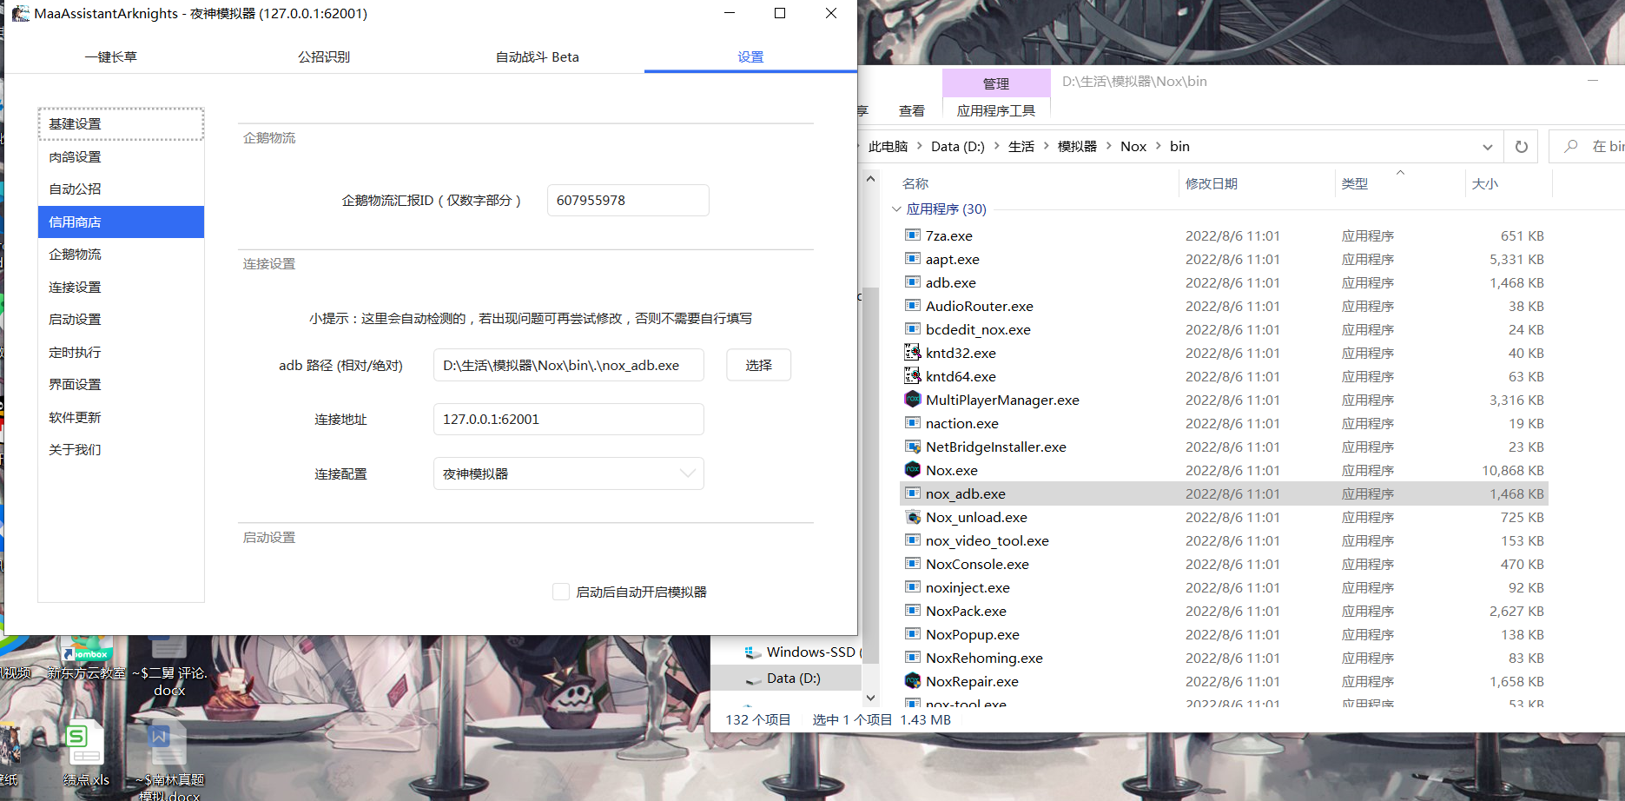Click the NoxPack.exe icon
1625x801 pixels.
[x=913, y=611]
